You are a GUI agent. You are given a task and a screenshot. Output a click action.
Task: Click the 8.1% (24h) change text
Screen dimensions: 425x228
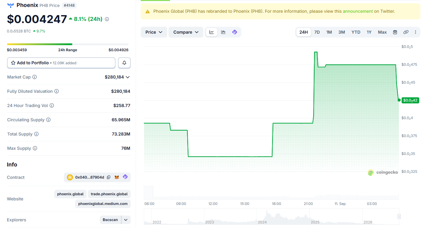88,19
